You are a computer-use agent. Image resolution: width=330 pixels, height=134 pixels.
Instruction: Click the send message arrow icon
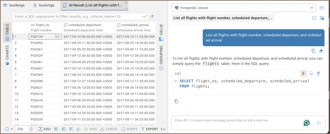pyautogui.click(x=319, y=123)
